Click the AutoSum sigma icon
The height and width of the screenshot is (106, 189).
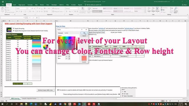pyautogui.click(x=162, y=8)
